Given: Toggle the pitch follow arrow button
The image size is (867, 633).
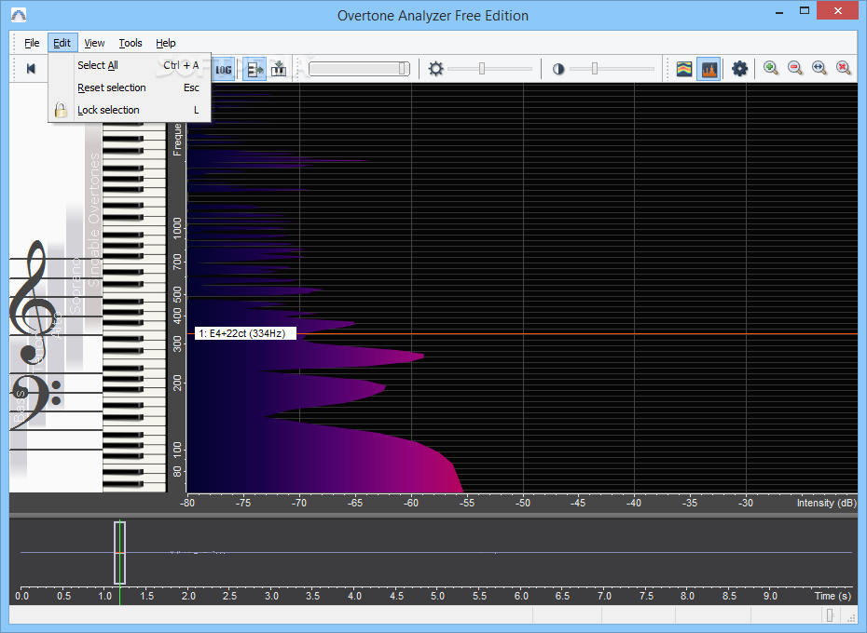Looking at the screenshot, I should click(x=255, y=69).
